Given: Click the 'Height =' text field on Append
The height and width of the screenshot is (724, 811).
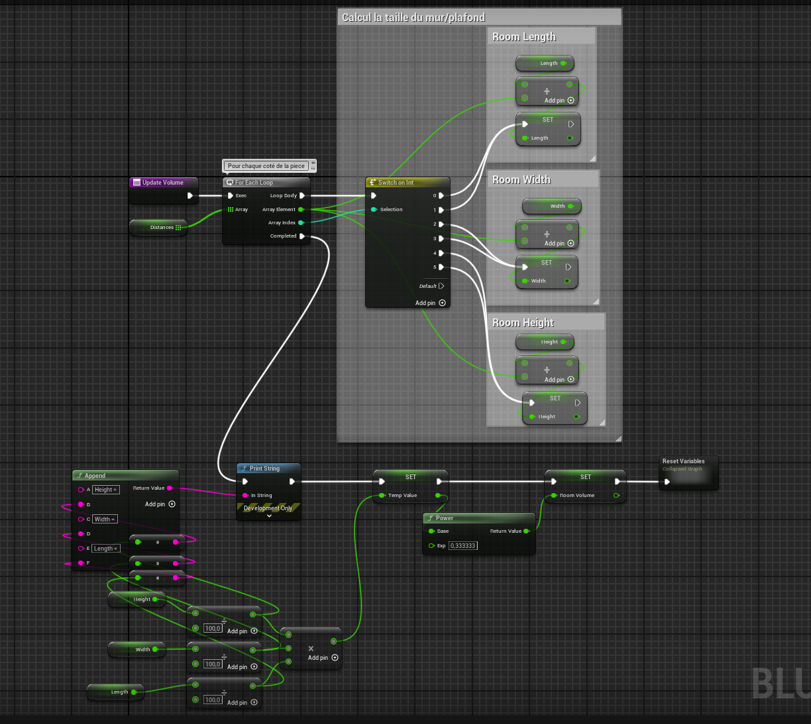Looking at the screenshot, I should click(105, 490).
